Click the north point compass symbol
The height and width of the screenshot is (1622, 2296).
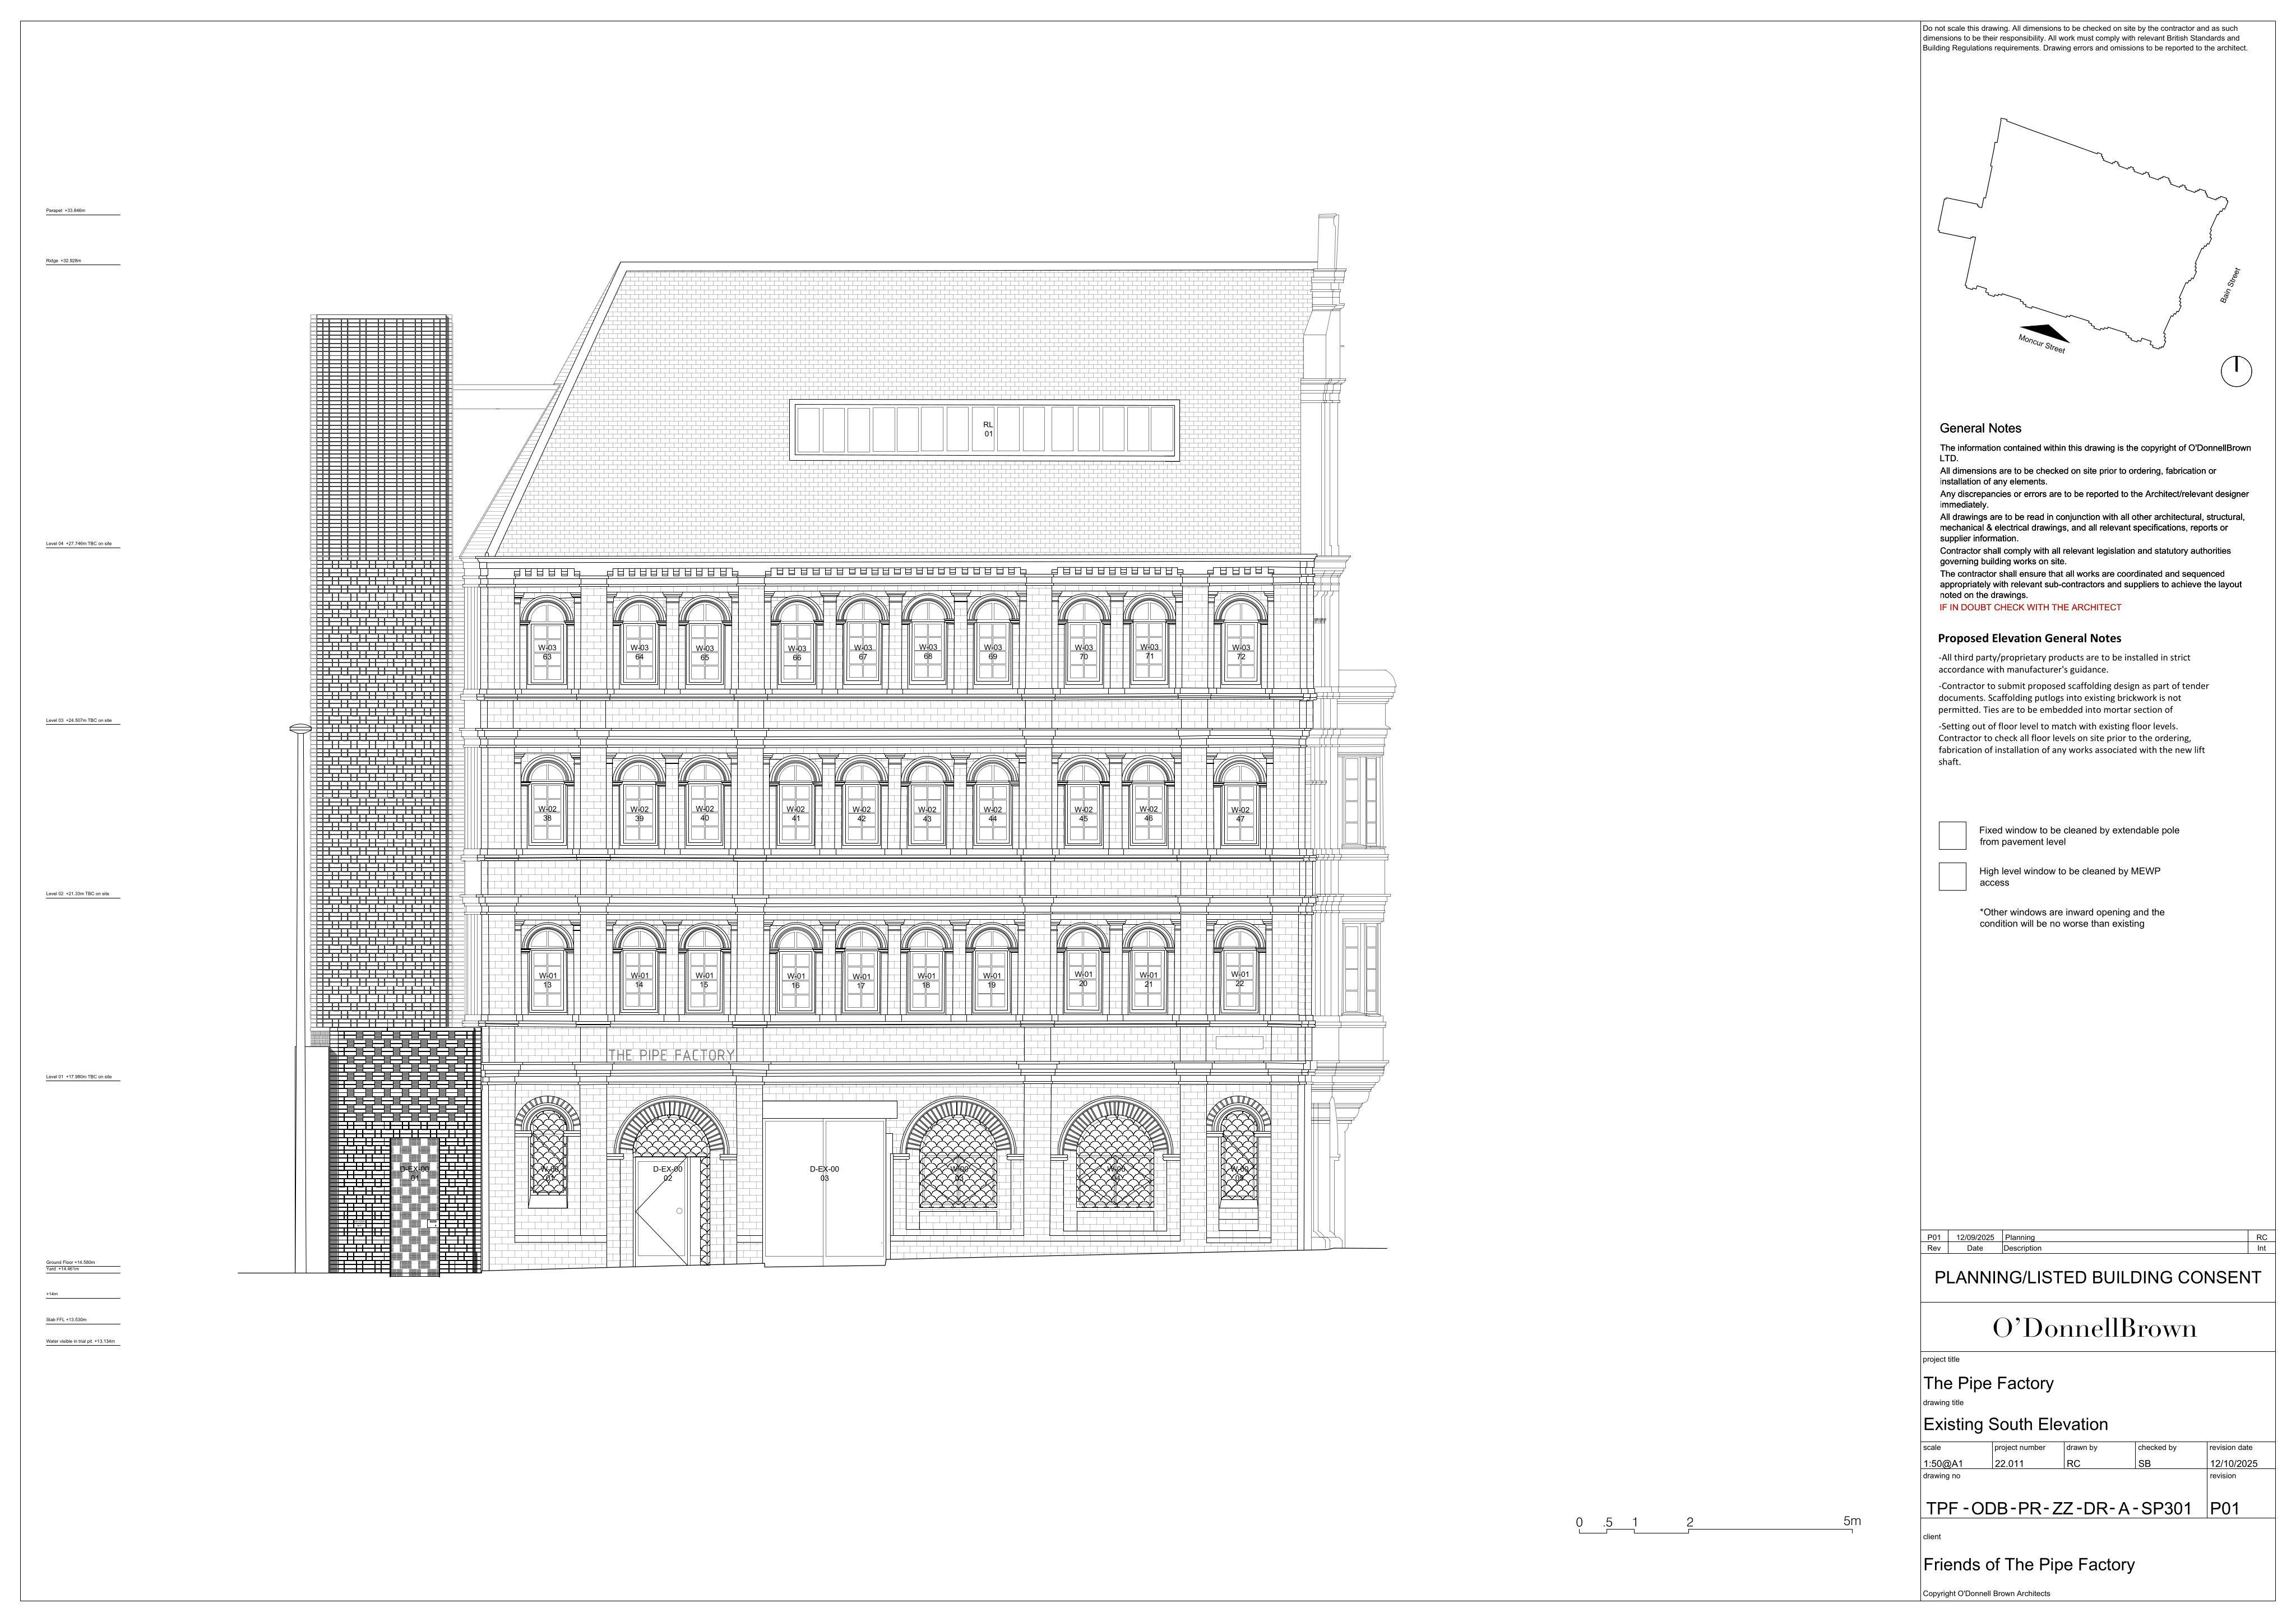pos(2236,371)
